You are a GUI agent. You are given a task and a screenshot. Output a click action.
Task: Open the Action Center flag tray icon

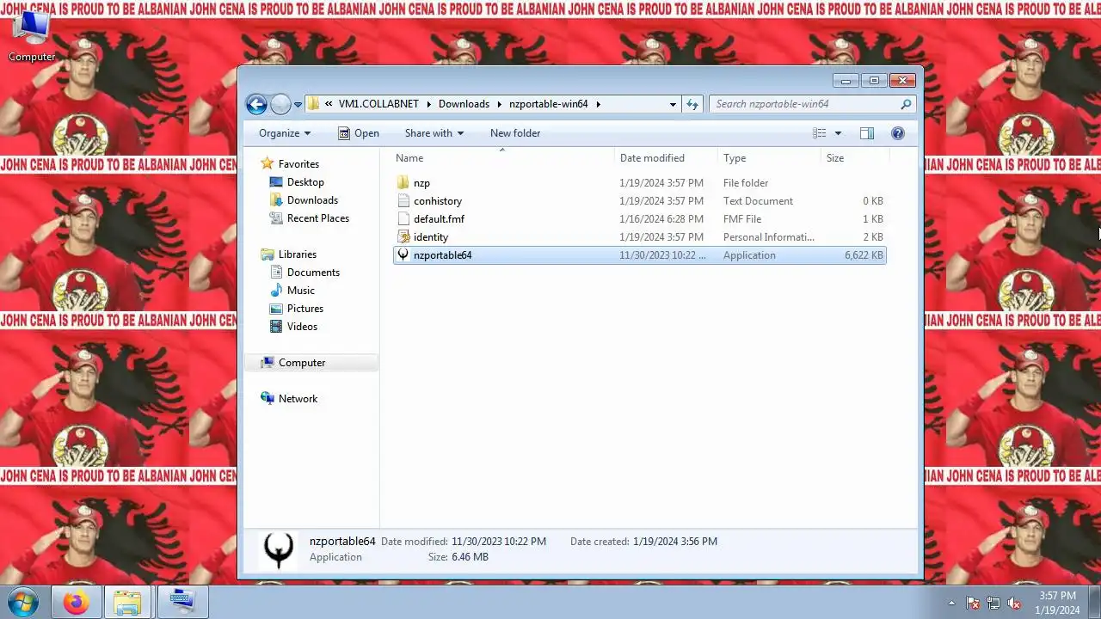[x=973, y=604]
